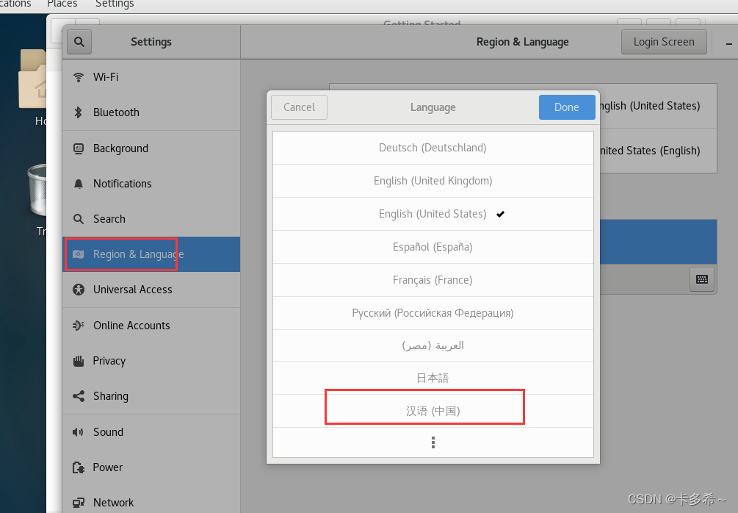Click the Power battery icon
Image resolution: width=738 pixels, height=513 pixels.
point(79,467)
